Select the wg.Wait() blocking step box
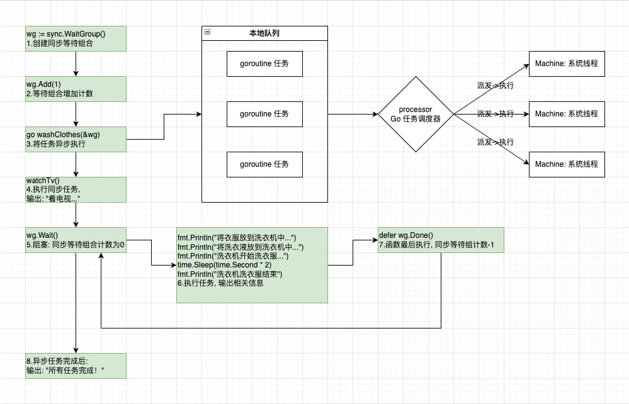 [x=76, y=240]
